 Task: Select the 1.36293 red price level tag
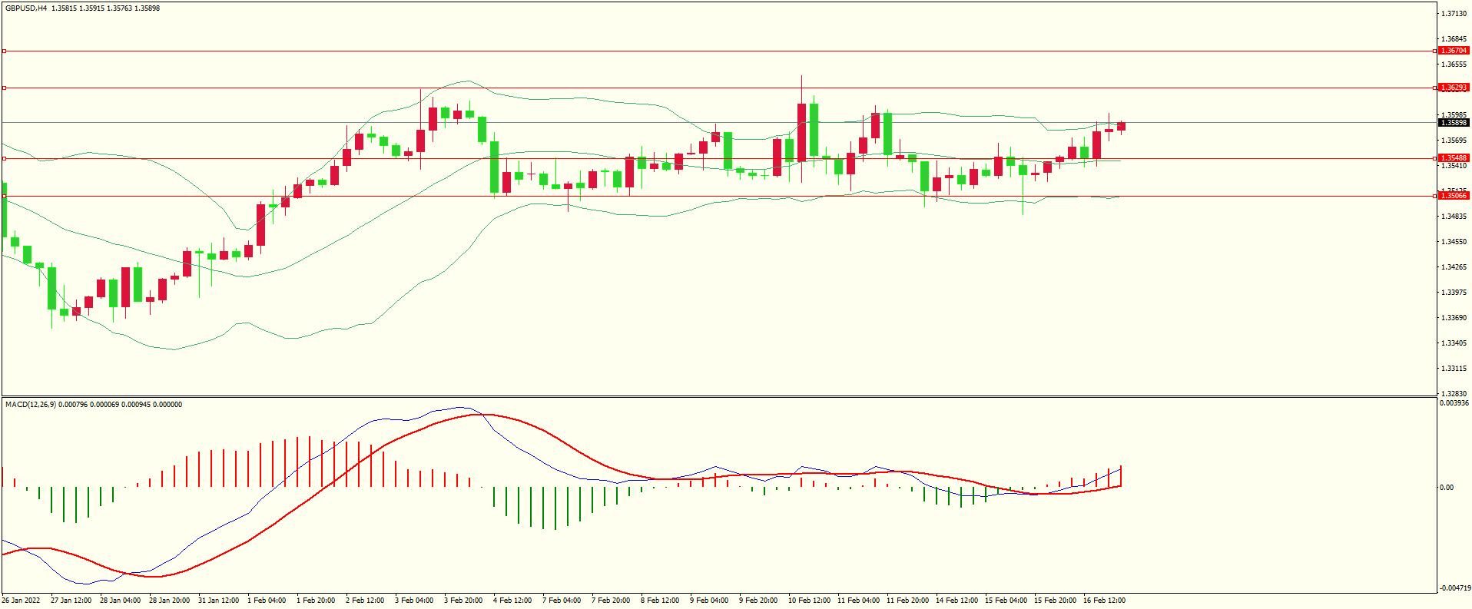click(x=1454, y=88)
